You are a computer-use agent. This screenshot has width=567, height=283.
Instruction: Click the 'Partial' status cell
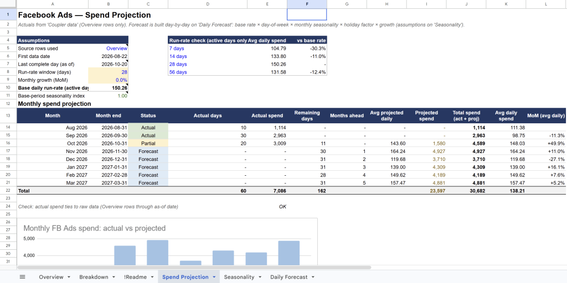[148, 143]
